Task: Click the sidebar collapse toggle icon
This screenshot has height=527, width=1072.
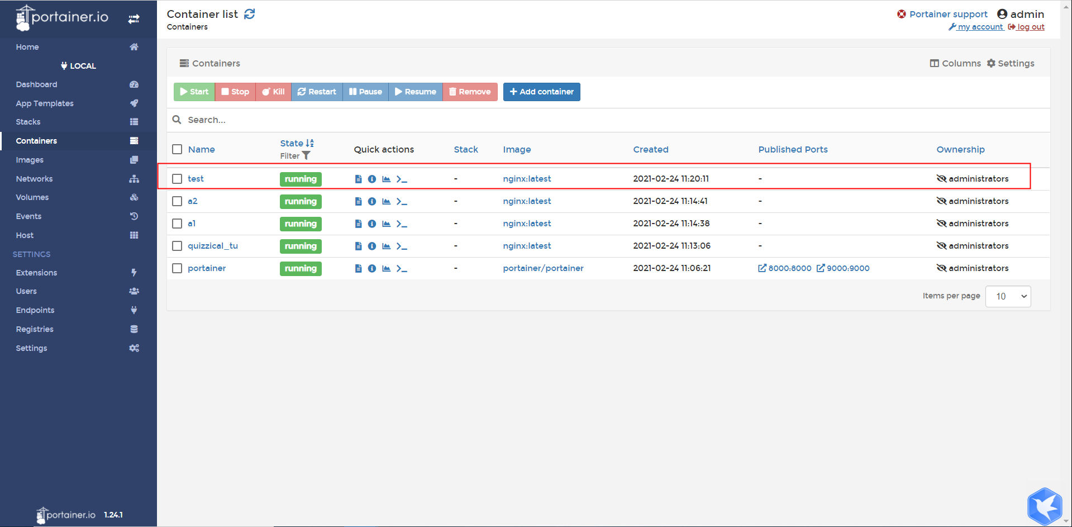Action: (x=134, y=19)
